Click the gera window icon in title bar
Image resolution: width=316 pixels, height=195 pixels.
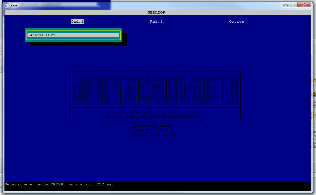[7, 6]
